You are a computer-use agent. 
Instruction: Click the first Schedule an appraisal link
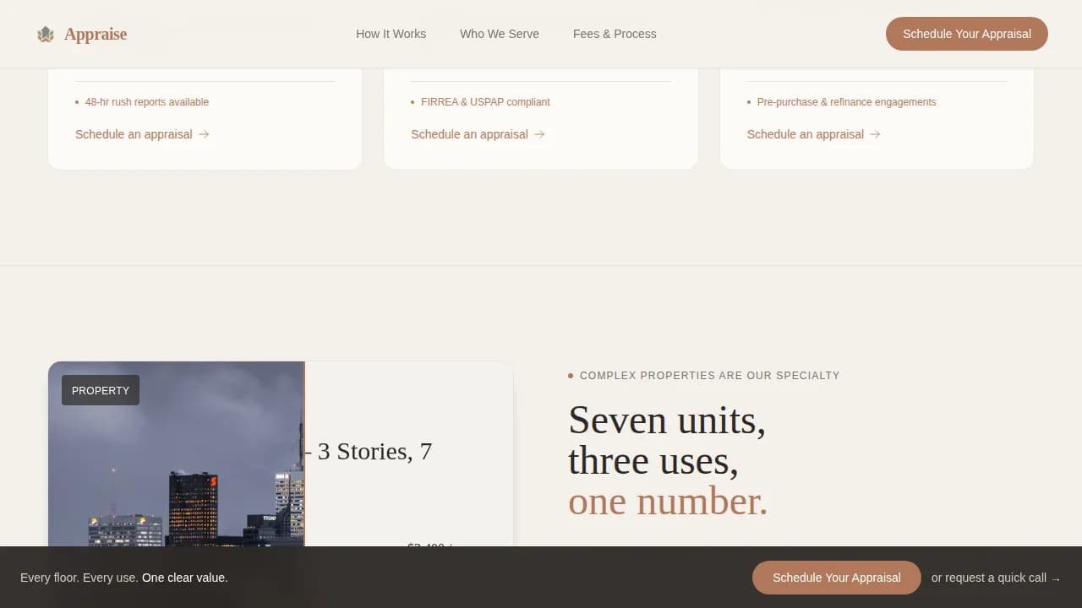(135, 134)
